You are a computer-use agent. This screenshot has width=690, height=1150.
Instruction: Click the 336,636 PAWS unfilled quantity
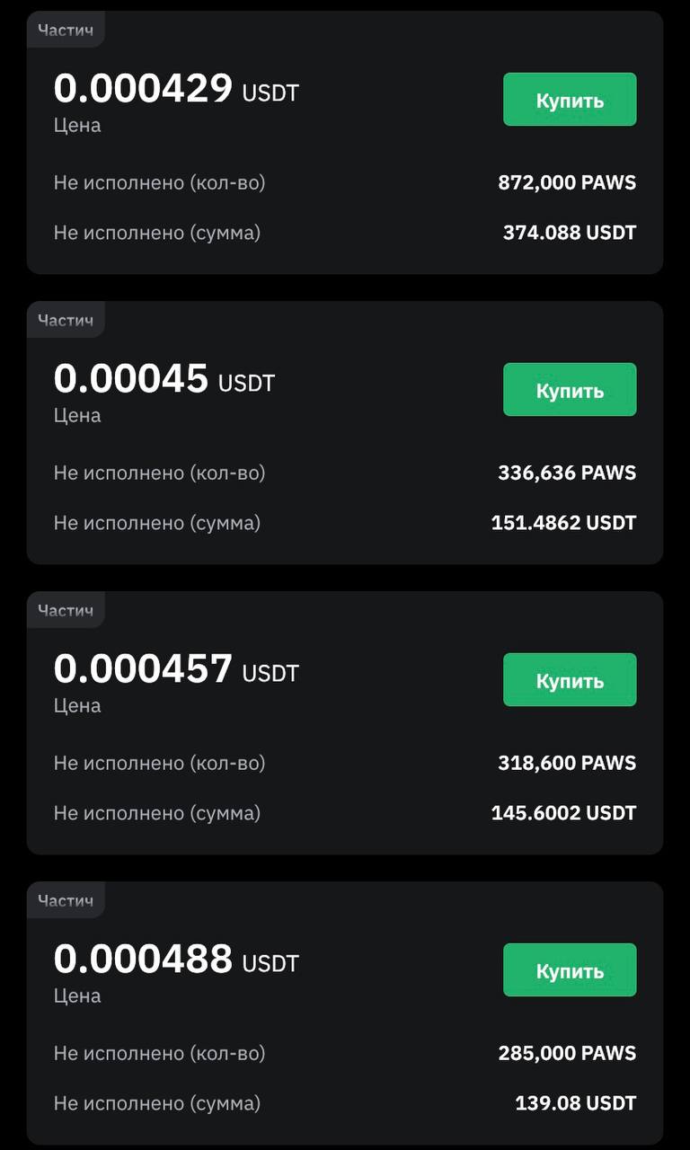coord(567,473)
